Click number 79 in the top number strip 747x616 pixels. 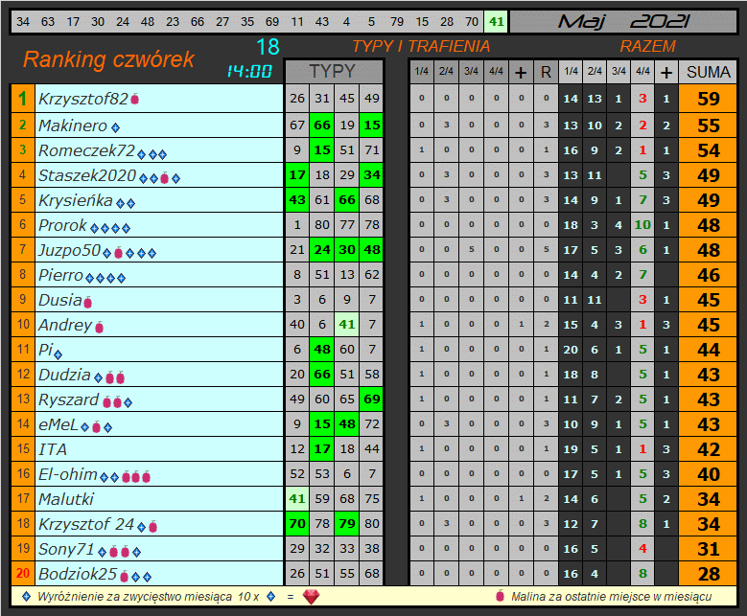tap(396, 22)
